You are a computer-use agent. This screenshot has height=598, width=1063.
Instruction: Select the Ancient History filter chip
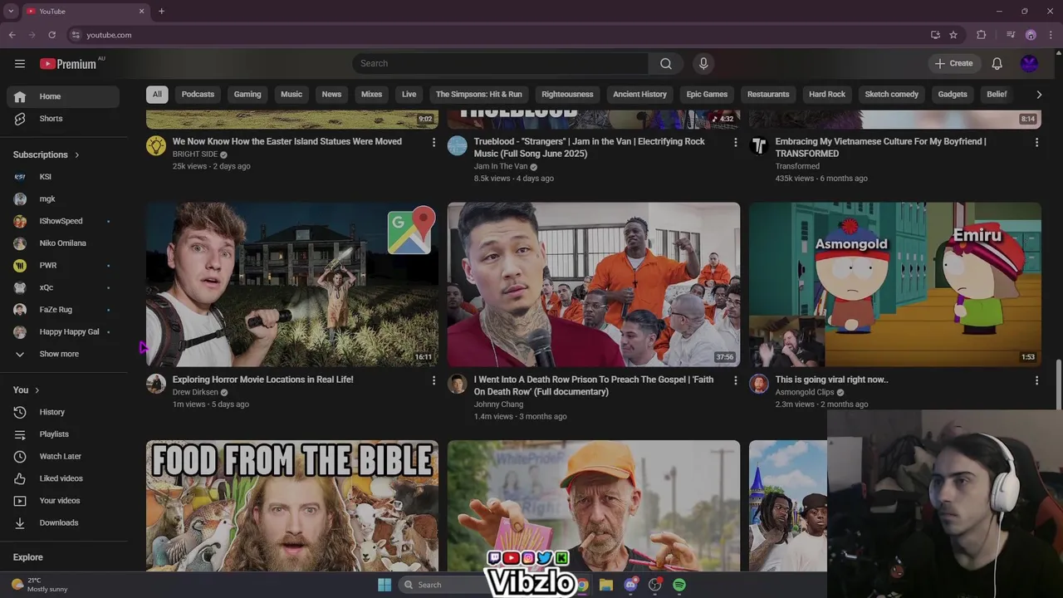pyautogui.click(x=639, y=95)
